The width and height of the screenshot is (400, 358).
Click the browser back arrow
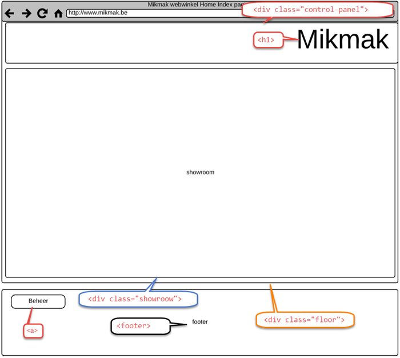pos(10,13)
